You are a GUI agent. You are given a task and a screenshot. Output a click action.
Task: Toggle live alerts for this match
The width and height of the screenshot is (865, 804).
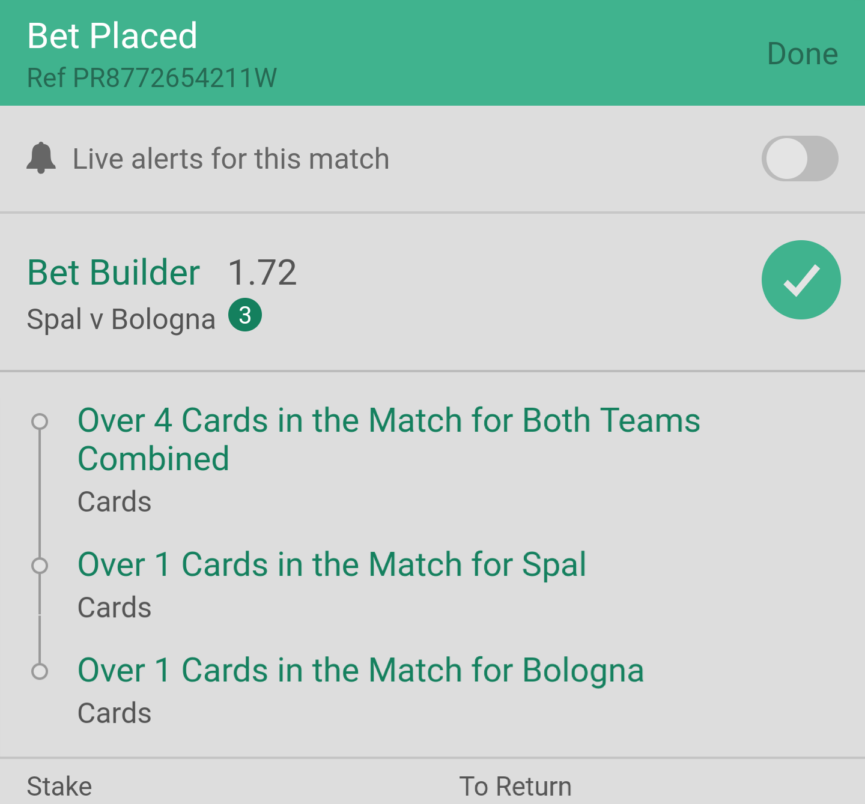pos(800,159)
